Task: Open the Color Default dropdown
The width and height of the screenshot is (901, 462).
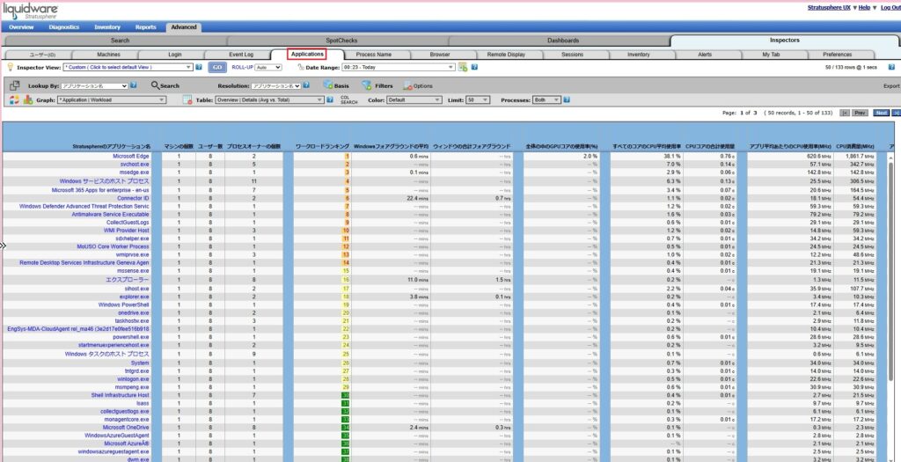Action: click(414, 100)
